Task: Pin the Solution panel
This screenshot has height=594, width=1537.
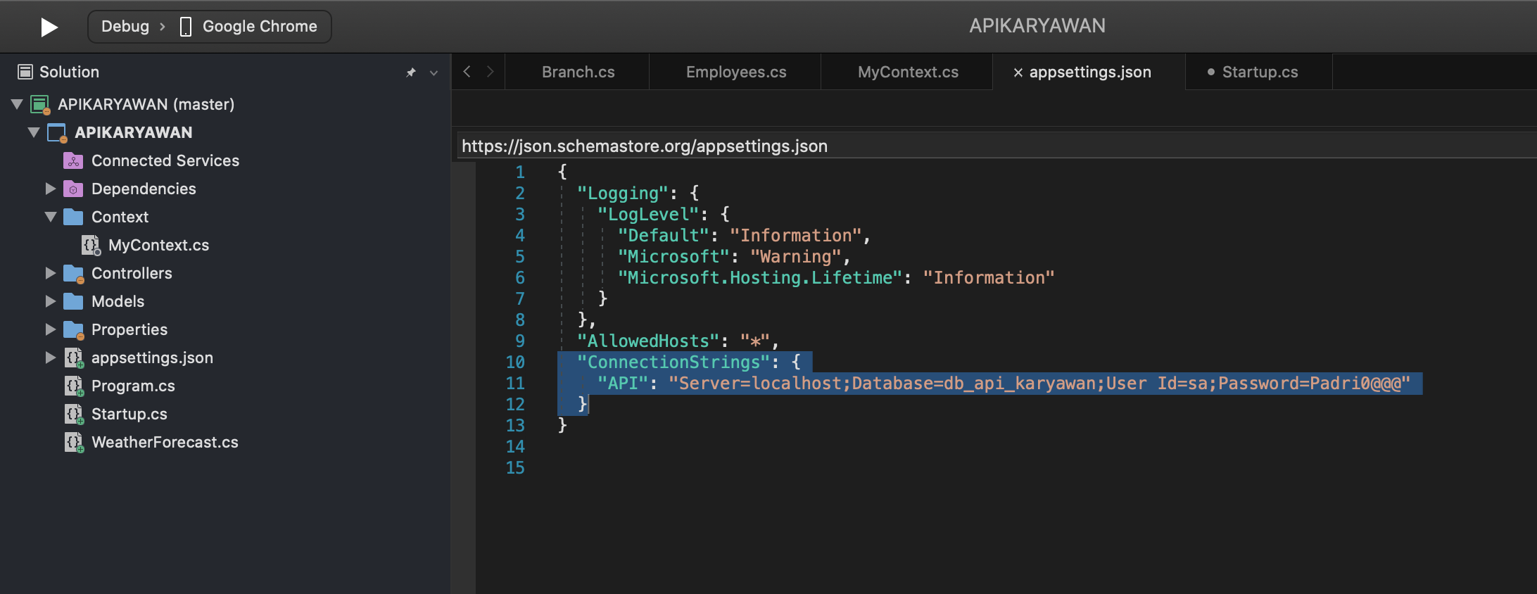Action: pyautogui.click(x=411, y=72)
